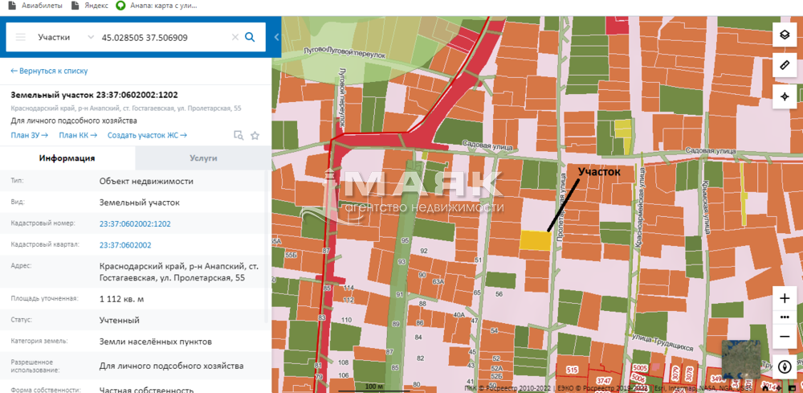The image size is (803, 393).
Task: Click the Вернуться к списку link
Action: click(48, 71)
